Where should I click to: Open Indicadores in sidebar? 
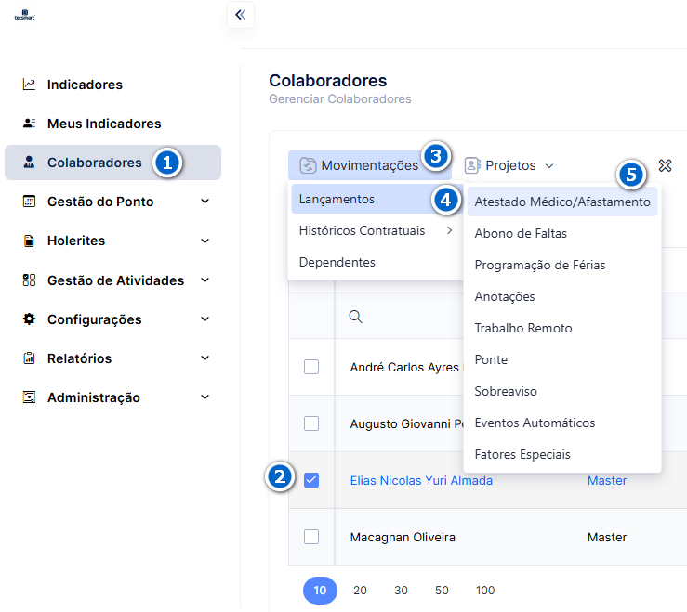[112, 85]
